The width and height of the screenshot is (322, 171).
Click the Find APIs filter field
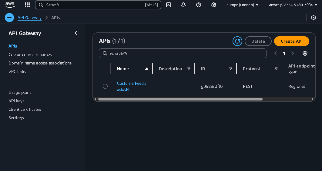click(x=183, y=53)
